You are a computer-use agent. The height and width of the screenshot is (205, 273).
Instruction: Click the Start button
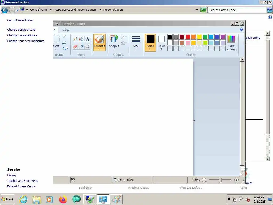pos(7,199)
